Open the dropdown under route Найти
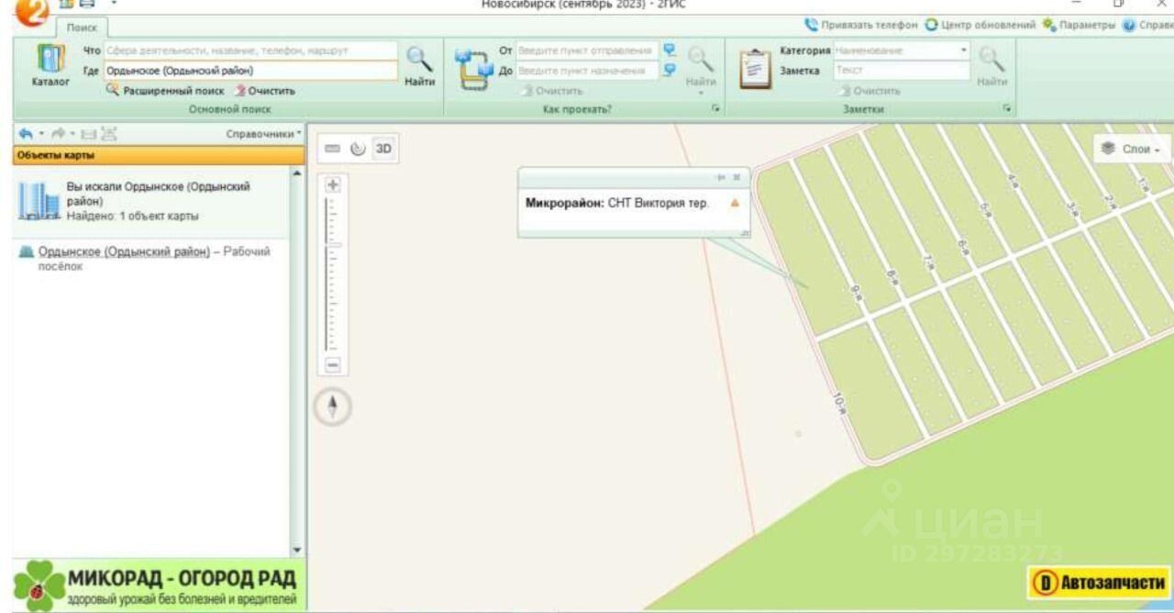1174x613 pixels. (x=699, y=93)
